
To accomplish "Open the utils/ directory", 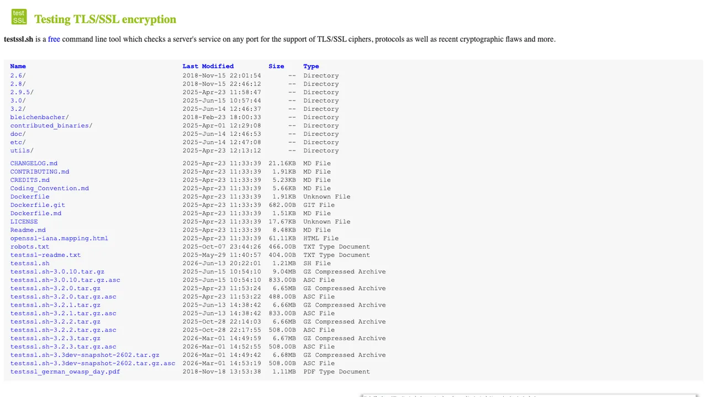I will point(22,150).
